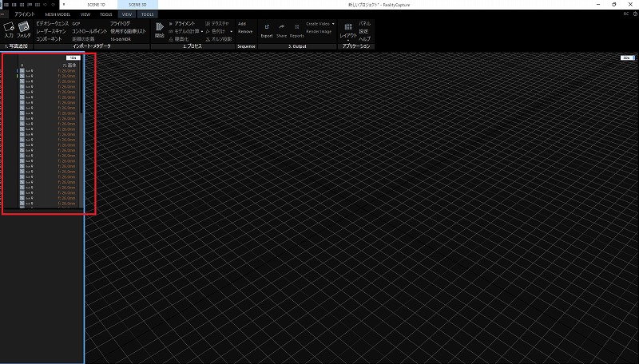The height and width of the screenshot is (364, 639).
Task: Click 16-bit/HDR import option
Action: coord(121,39)
